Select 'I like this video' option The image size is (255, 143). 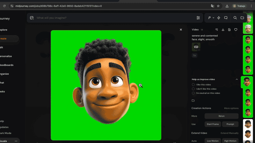pos(193,85)
